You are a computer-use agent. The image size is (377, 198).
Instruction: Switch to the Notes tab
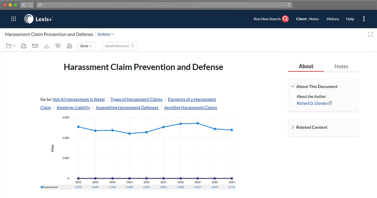click(x=341, y=66)
